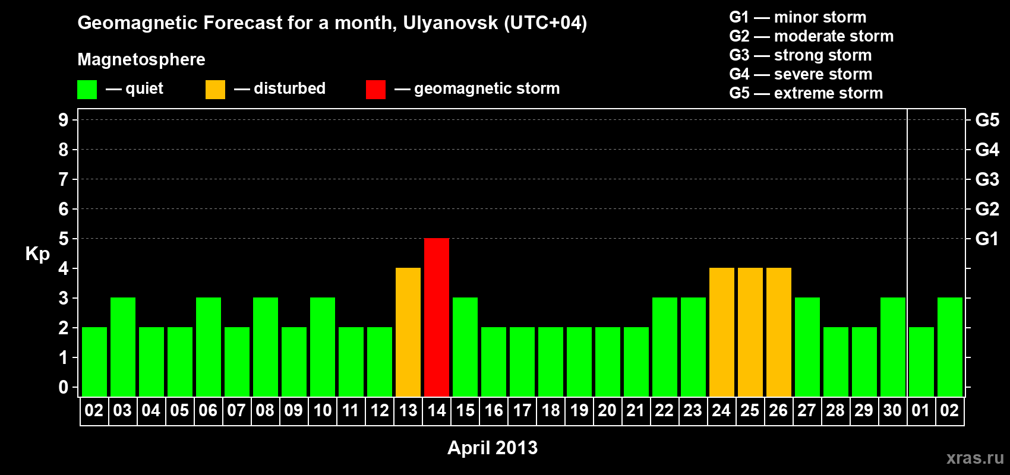Click date label '08' on the x-axis
This screenshot has height=475, width=1010.
click(x=265, y=410)
